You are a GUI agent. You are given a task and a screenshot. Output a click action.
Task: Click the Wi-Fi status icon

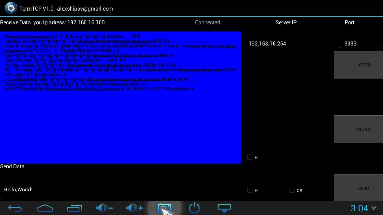click(374, 208)
